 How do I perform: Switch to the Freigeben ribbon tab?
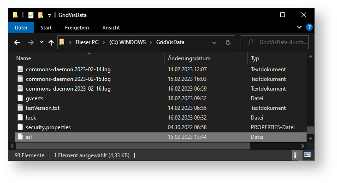pyautogui.click(x=77, y=28)
